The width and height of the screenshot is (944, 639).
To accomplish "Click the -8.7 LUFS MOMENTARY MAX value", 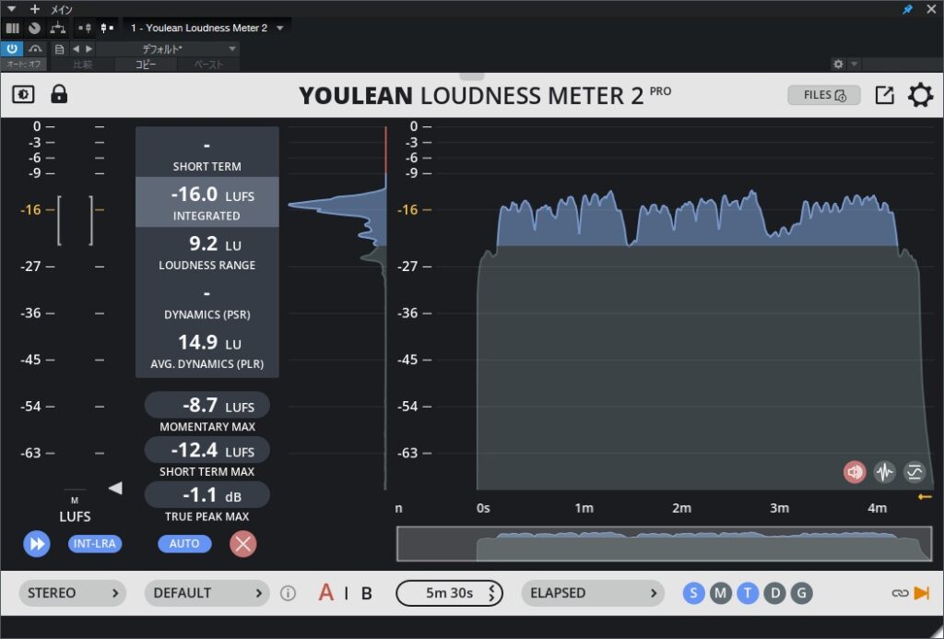I will pos(207,405).
